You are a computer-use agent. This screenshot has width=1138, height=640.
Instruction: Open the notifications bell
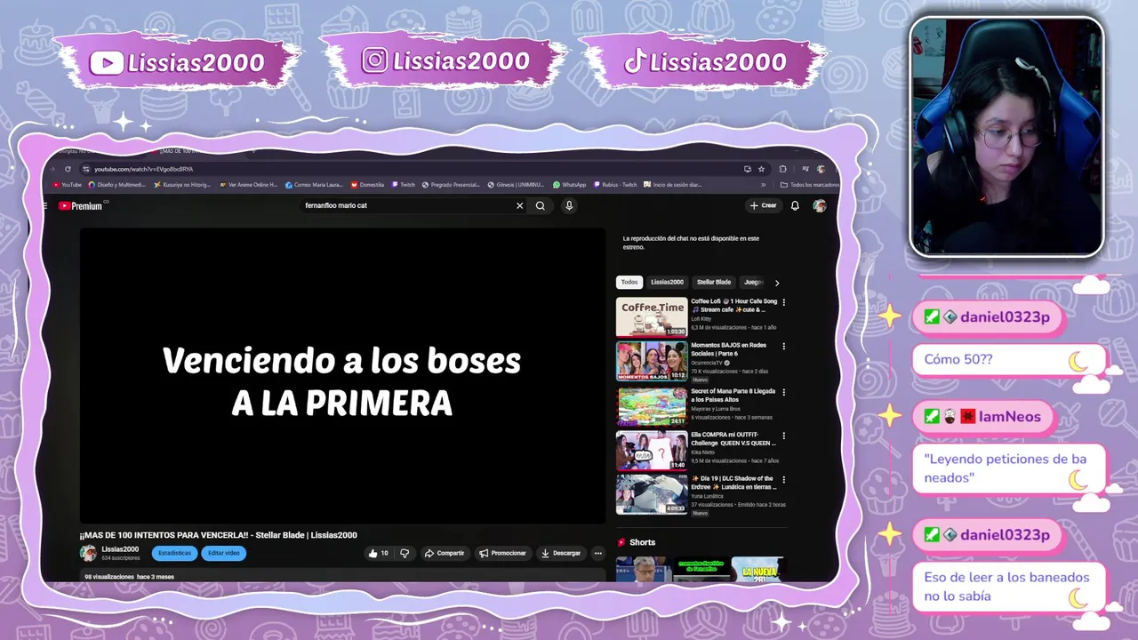pos(795,205)
